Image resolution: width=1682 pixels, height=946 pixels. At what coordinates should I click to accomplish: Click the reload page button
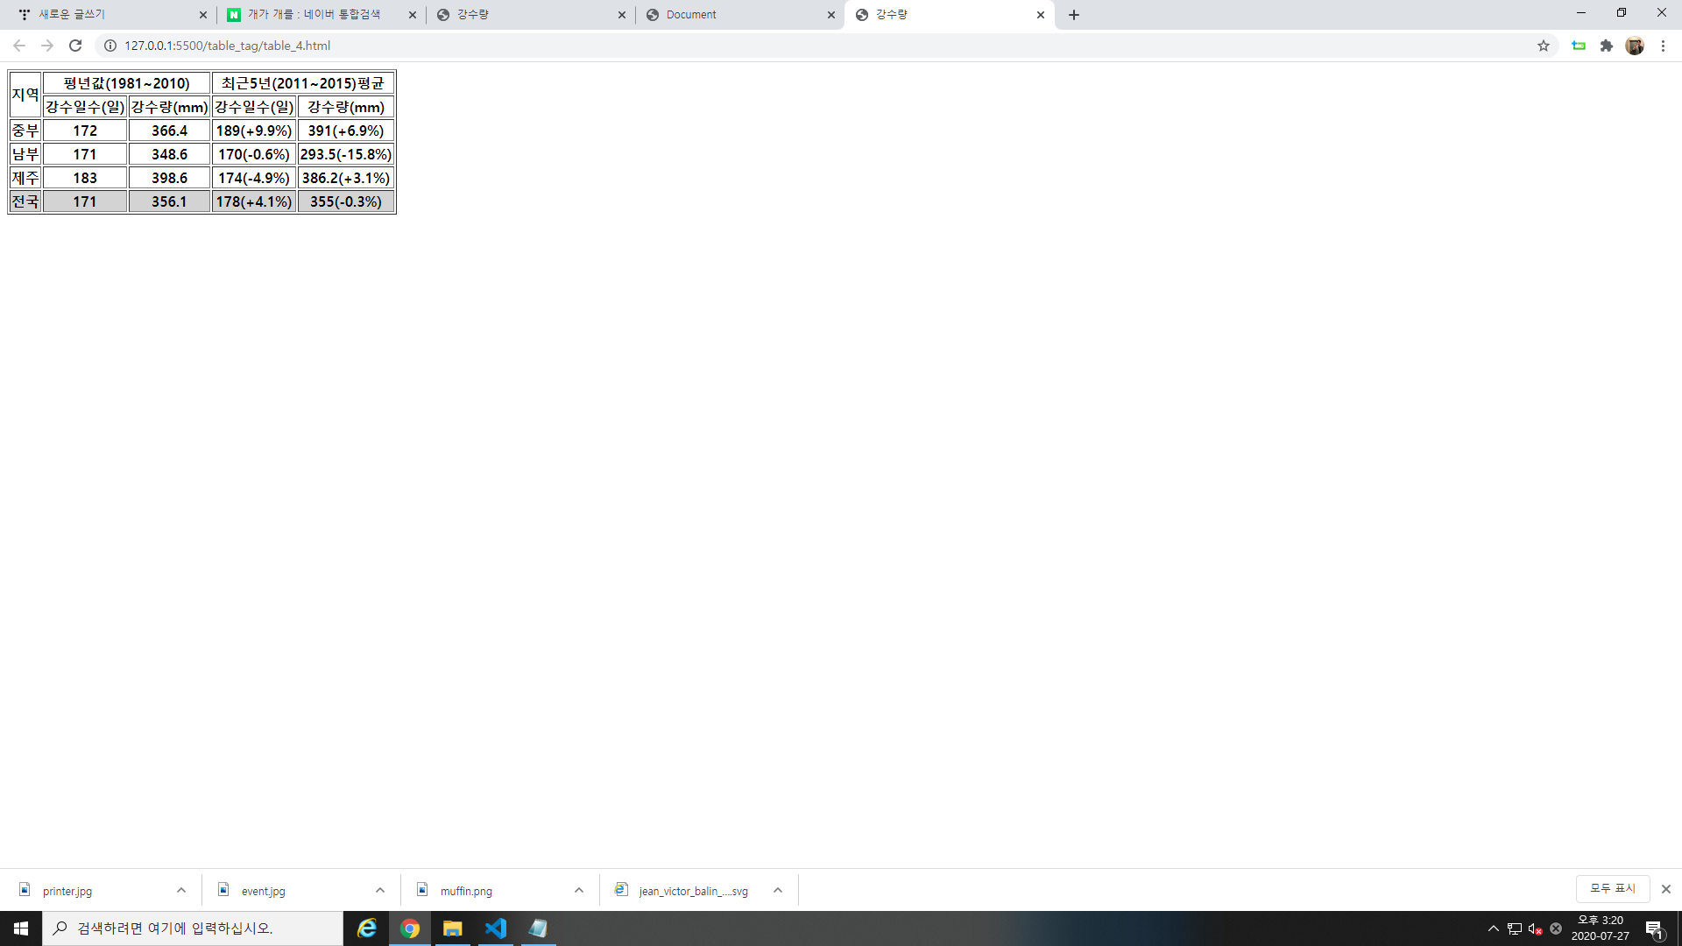point(75,46)
